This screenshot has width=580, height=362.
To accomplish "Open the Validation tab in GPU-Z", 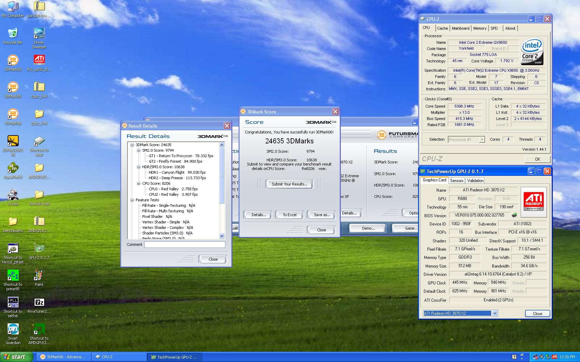I will point(475,180).
